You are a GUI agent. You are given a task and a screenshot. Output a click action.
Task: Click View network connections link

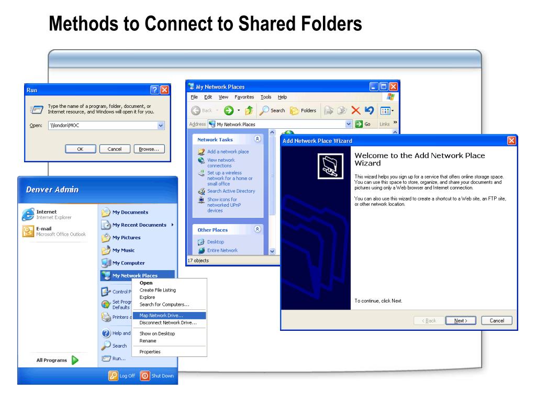point(221,163)
